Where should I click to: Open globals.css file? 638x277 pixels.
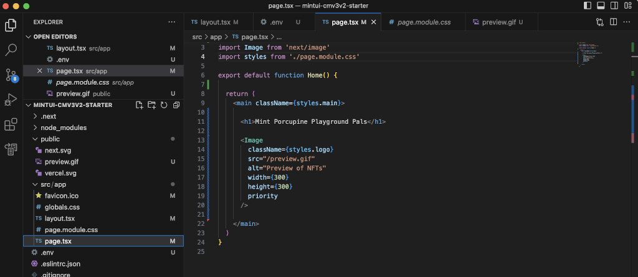click(x=103, y=207)
